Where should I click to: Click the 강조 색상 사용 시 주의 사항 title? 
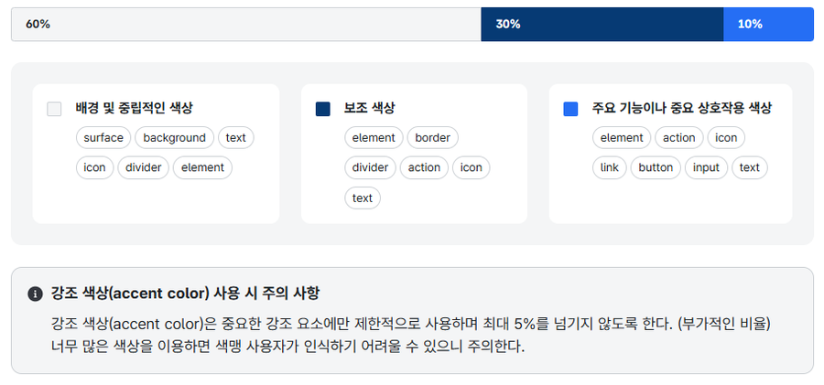click(x=186, y=294)
